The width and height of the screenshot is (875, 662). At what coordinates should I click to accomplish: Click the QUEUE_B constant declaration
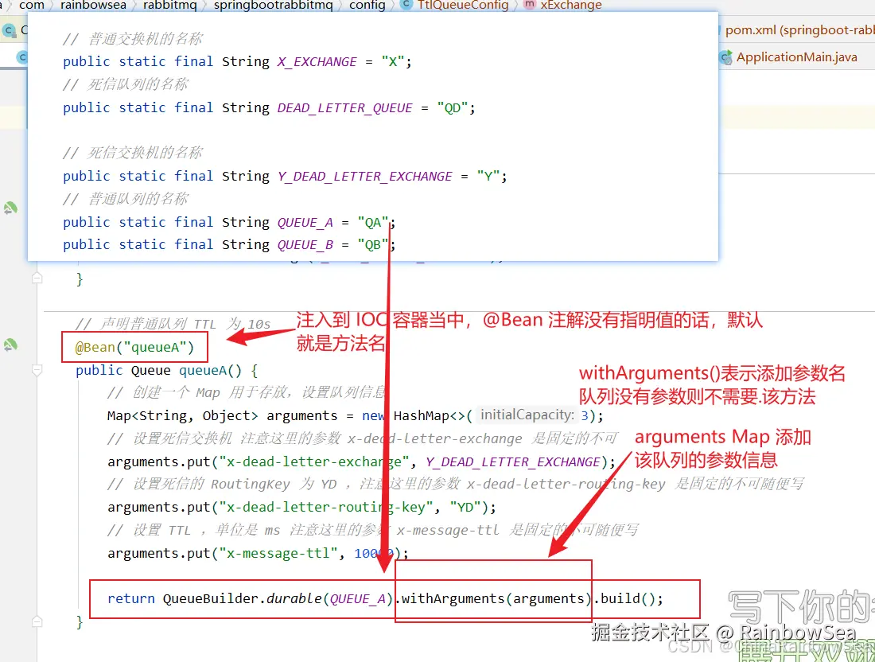(305, 245)
